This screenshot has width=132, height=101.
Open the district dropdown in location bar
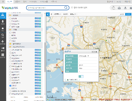tap(66, 14)
